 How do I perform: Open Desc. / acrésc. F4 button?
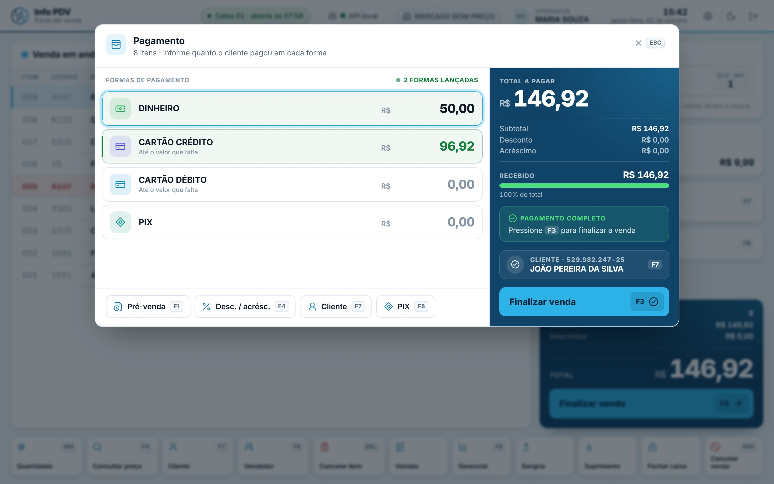coord(245,306)
